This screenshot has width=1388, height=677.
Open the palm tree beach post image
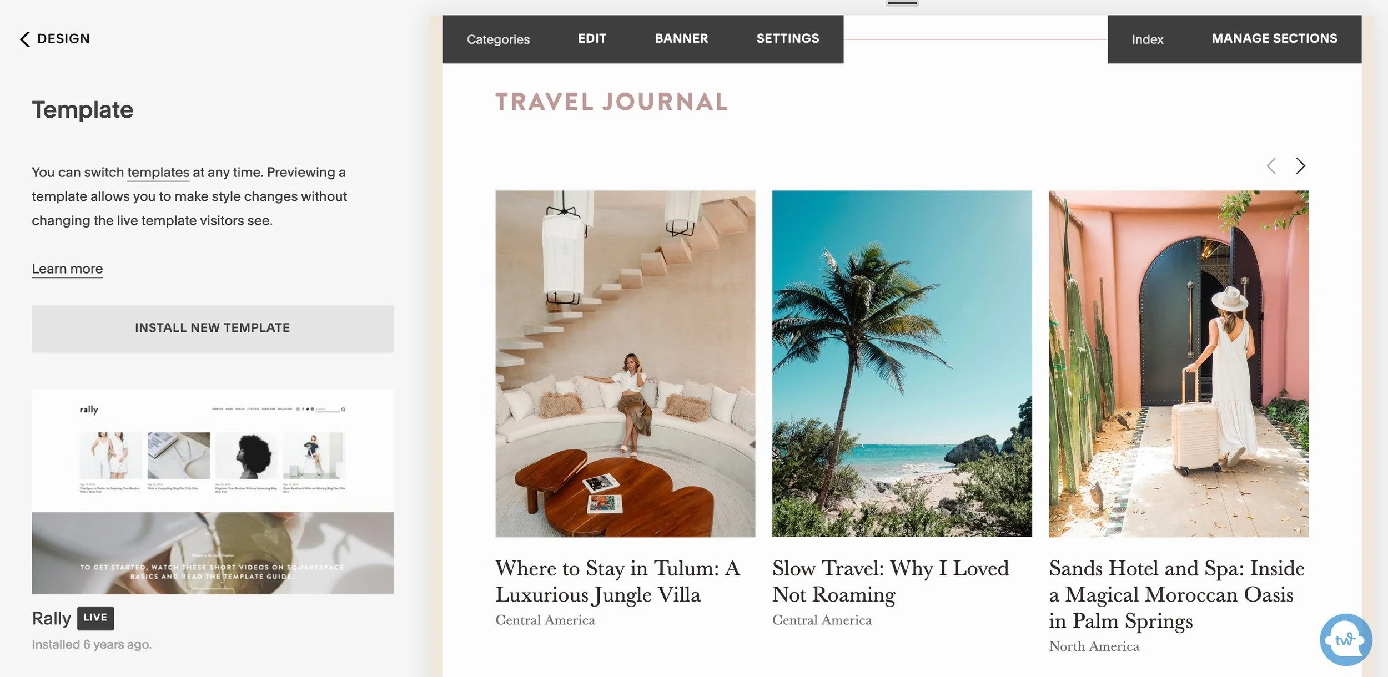902,363
